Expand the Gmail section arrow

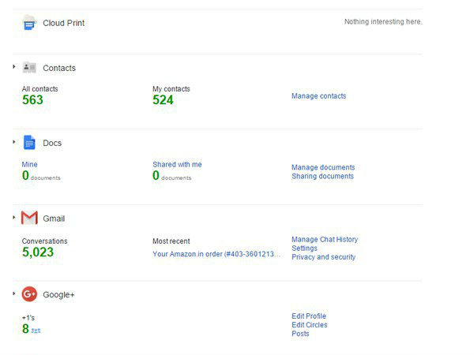pos(14,217)
